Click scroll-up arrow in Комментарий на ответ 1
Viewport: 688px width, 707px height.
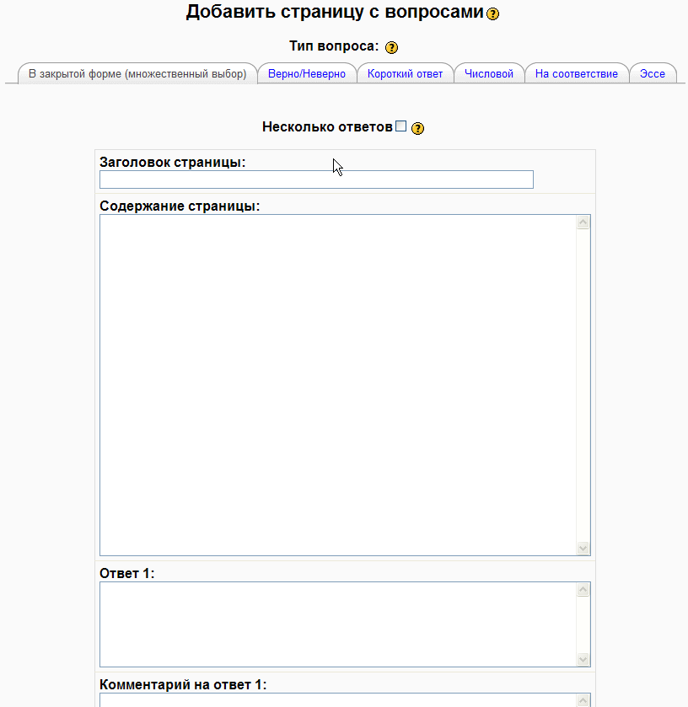tap(583, 701)
